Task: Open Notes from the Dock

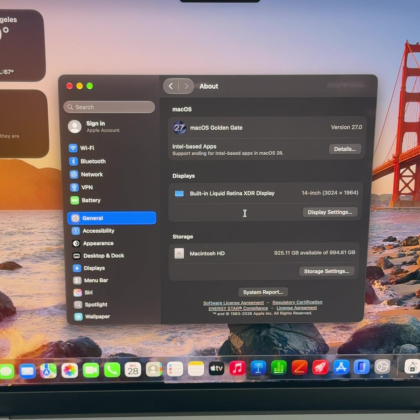Action: 196,369
